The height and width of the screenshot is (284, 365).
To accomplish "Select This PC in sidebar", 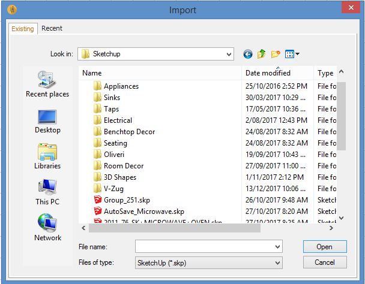I will click(47, 192).
